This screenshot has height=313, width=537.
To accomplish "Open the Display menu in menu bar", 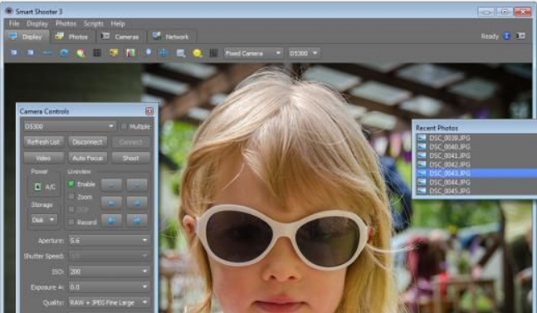I will (x=37, y=23).
